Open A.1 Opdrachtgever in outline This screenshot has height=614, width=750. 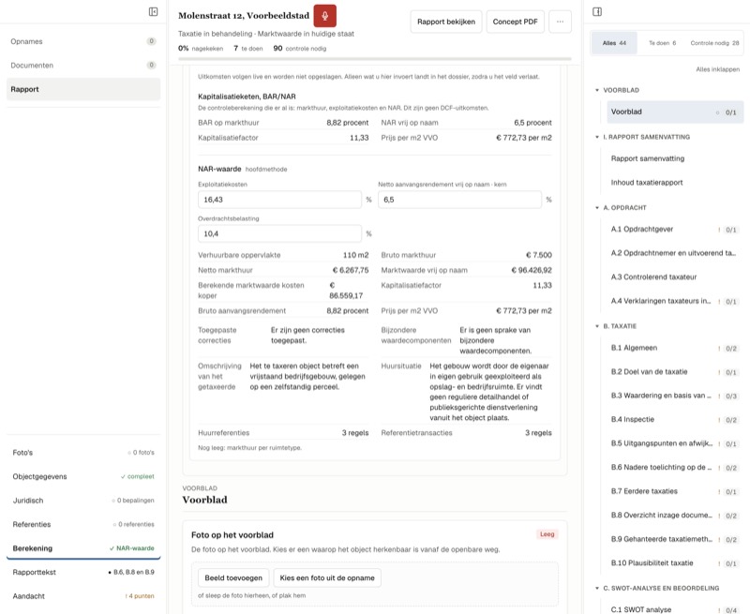(675, 229)
